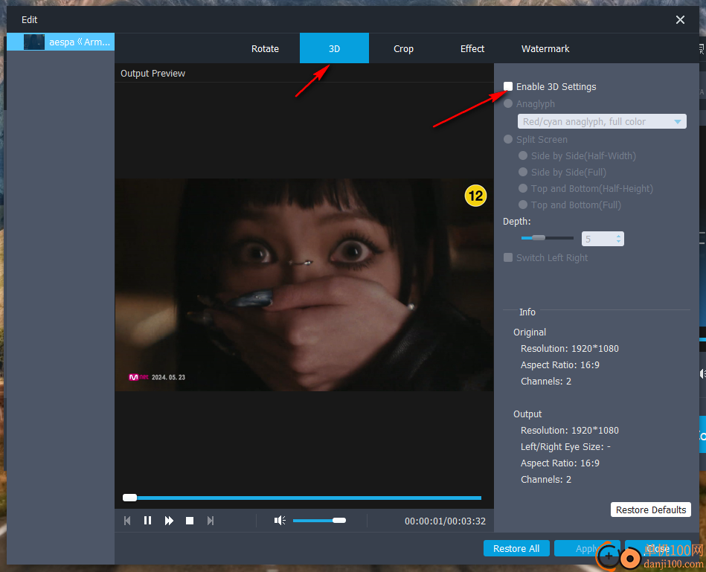Pick Top and Bottom(Half-Height) mode
This screenshot has height=572, width=706.
[523, 189]
